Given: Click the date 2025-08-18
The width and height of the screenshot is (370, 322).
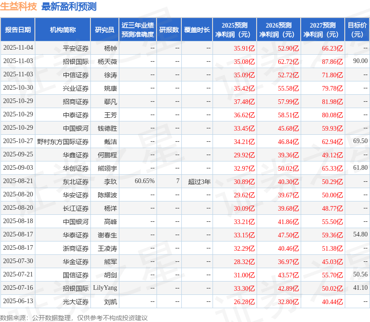Looking at the screenshot, I should click(x=18, y=221).
